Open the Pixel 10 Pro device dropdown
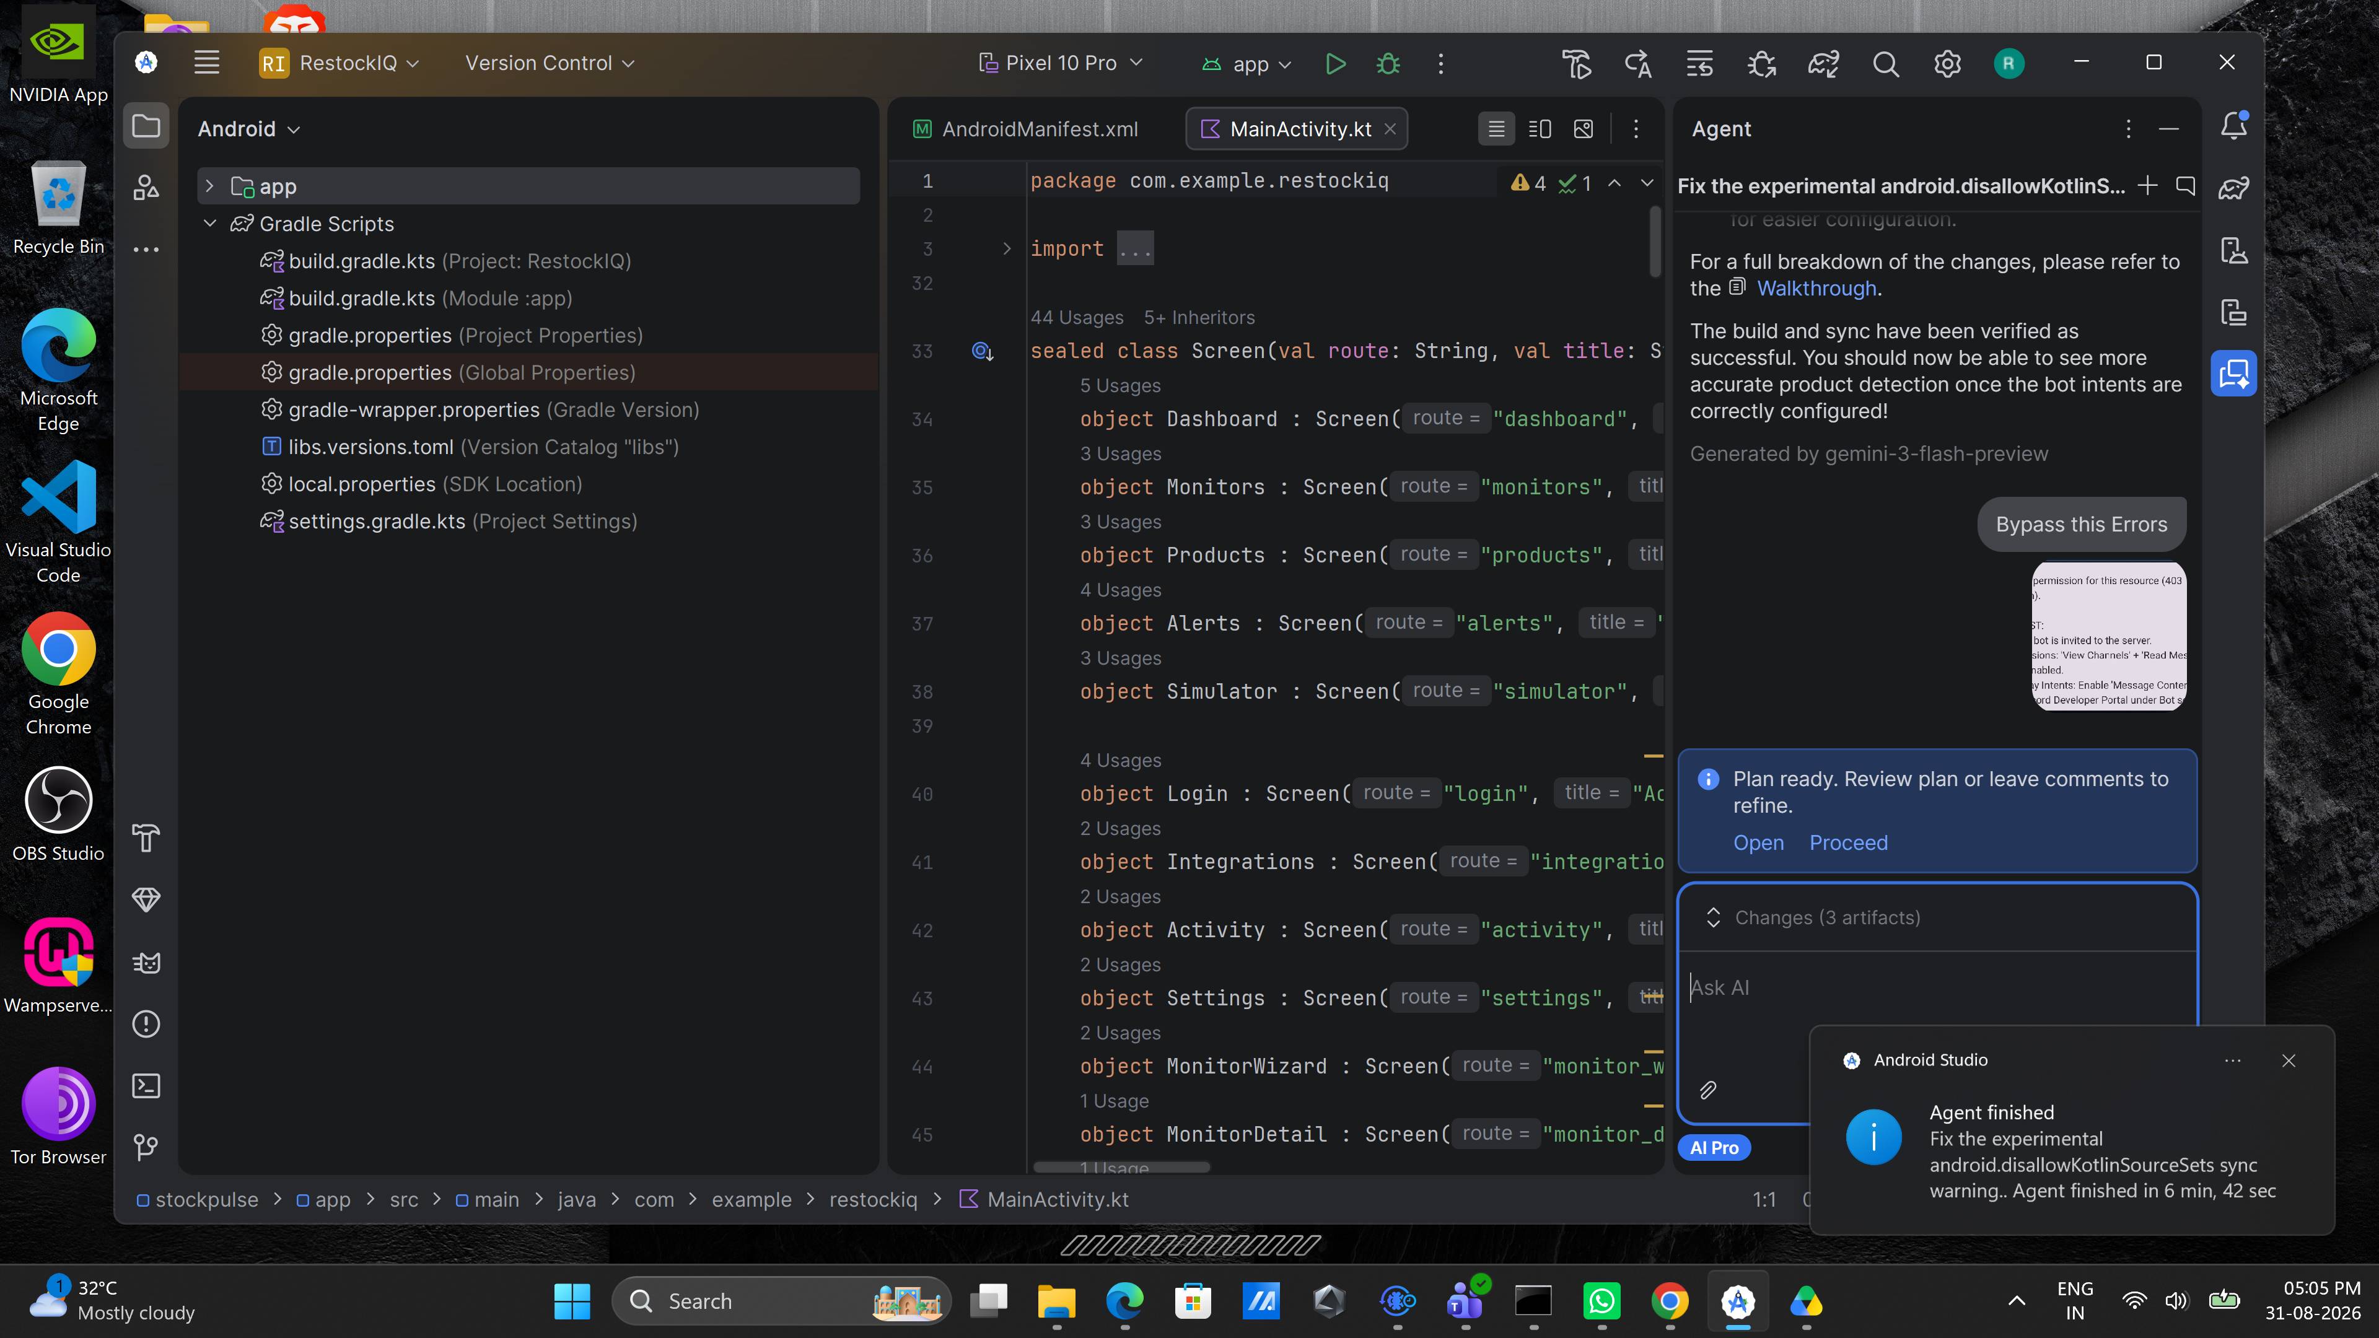The image size is (2379, 1338). point(1061,63)
